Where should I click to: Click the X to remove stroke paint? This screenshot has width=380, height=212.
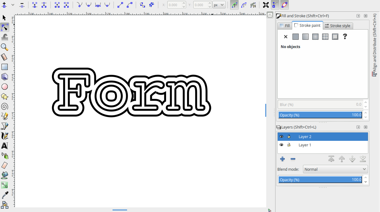click(285, 36)
